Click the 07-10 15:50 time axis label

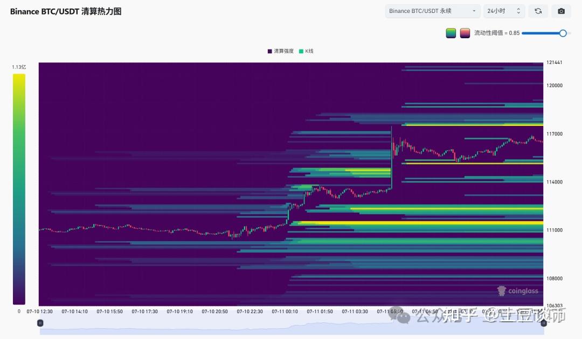(109, 312)
